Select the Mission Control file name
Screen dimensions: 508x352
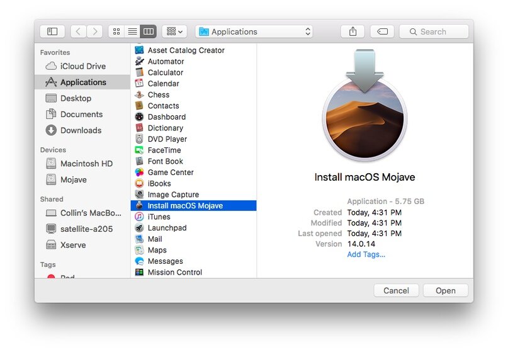[174, 272]
